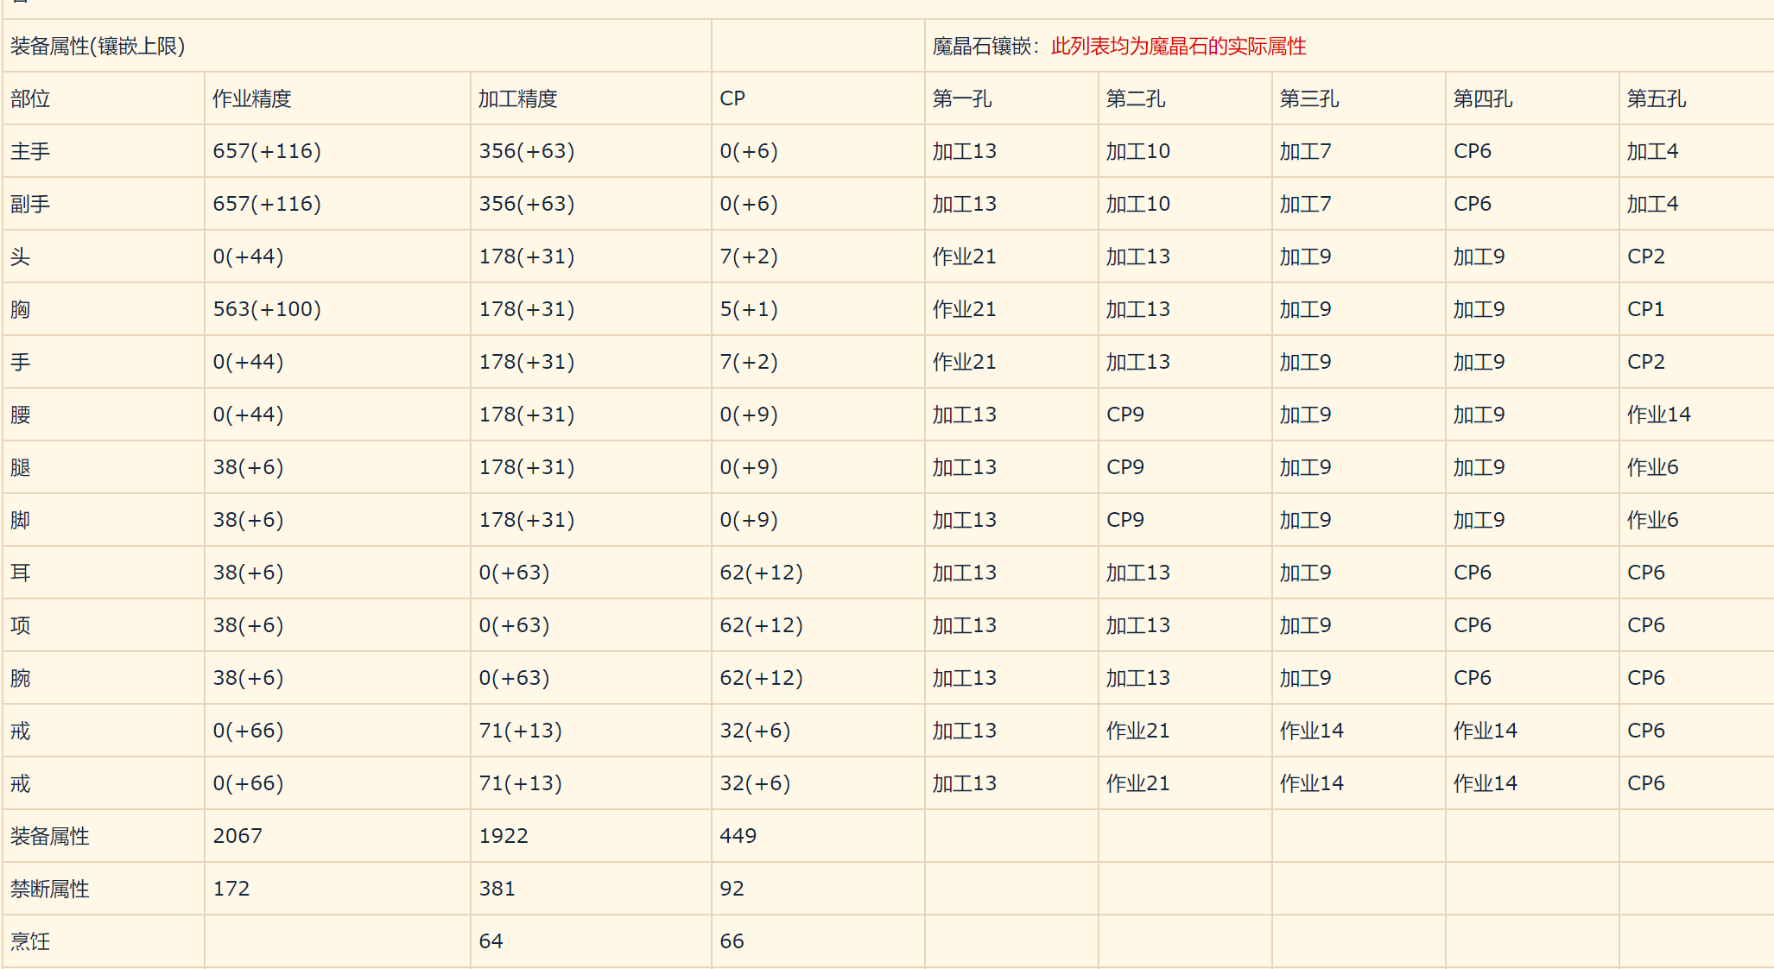Select the 第四孔 column header
The height and width of the screenshot is (969, 1774).
(x=1483, y=98)
